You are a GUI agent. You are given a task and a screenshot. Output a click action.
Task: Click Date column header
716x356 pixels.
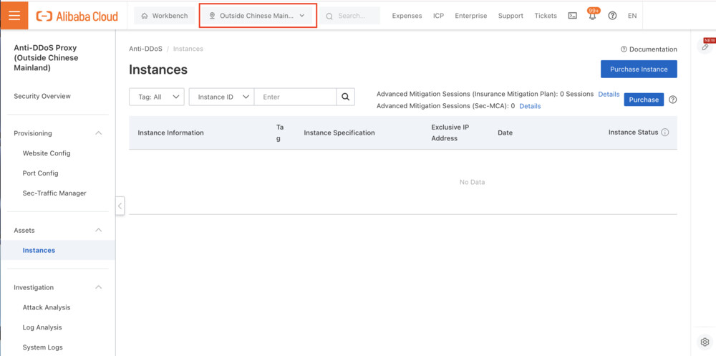point(505,133)
